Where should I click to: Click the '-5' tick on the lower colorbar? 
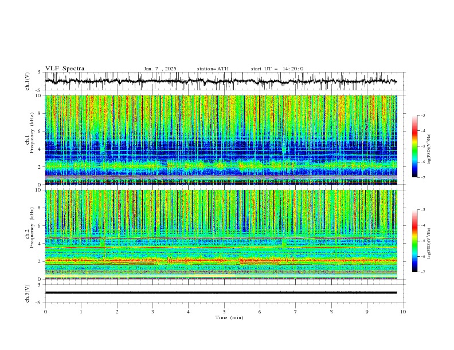pyautogui.click(x=423, y=241)
